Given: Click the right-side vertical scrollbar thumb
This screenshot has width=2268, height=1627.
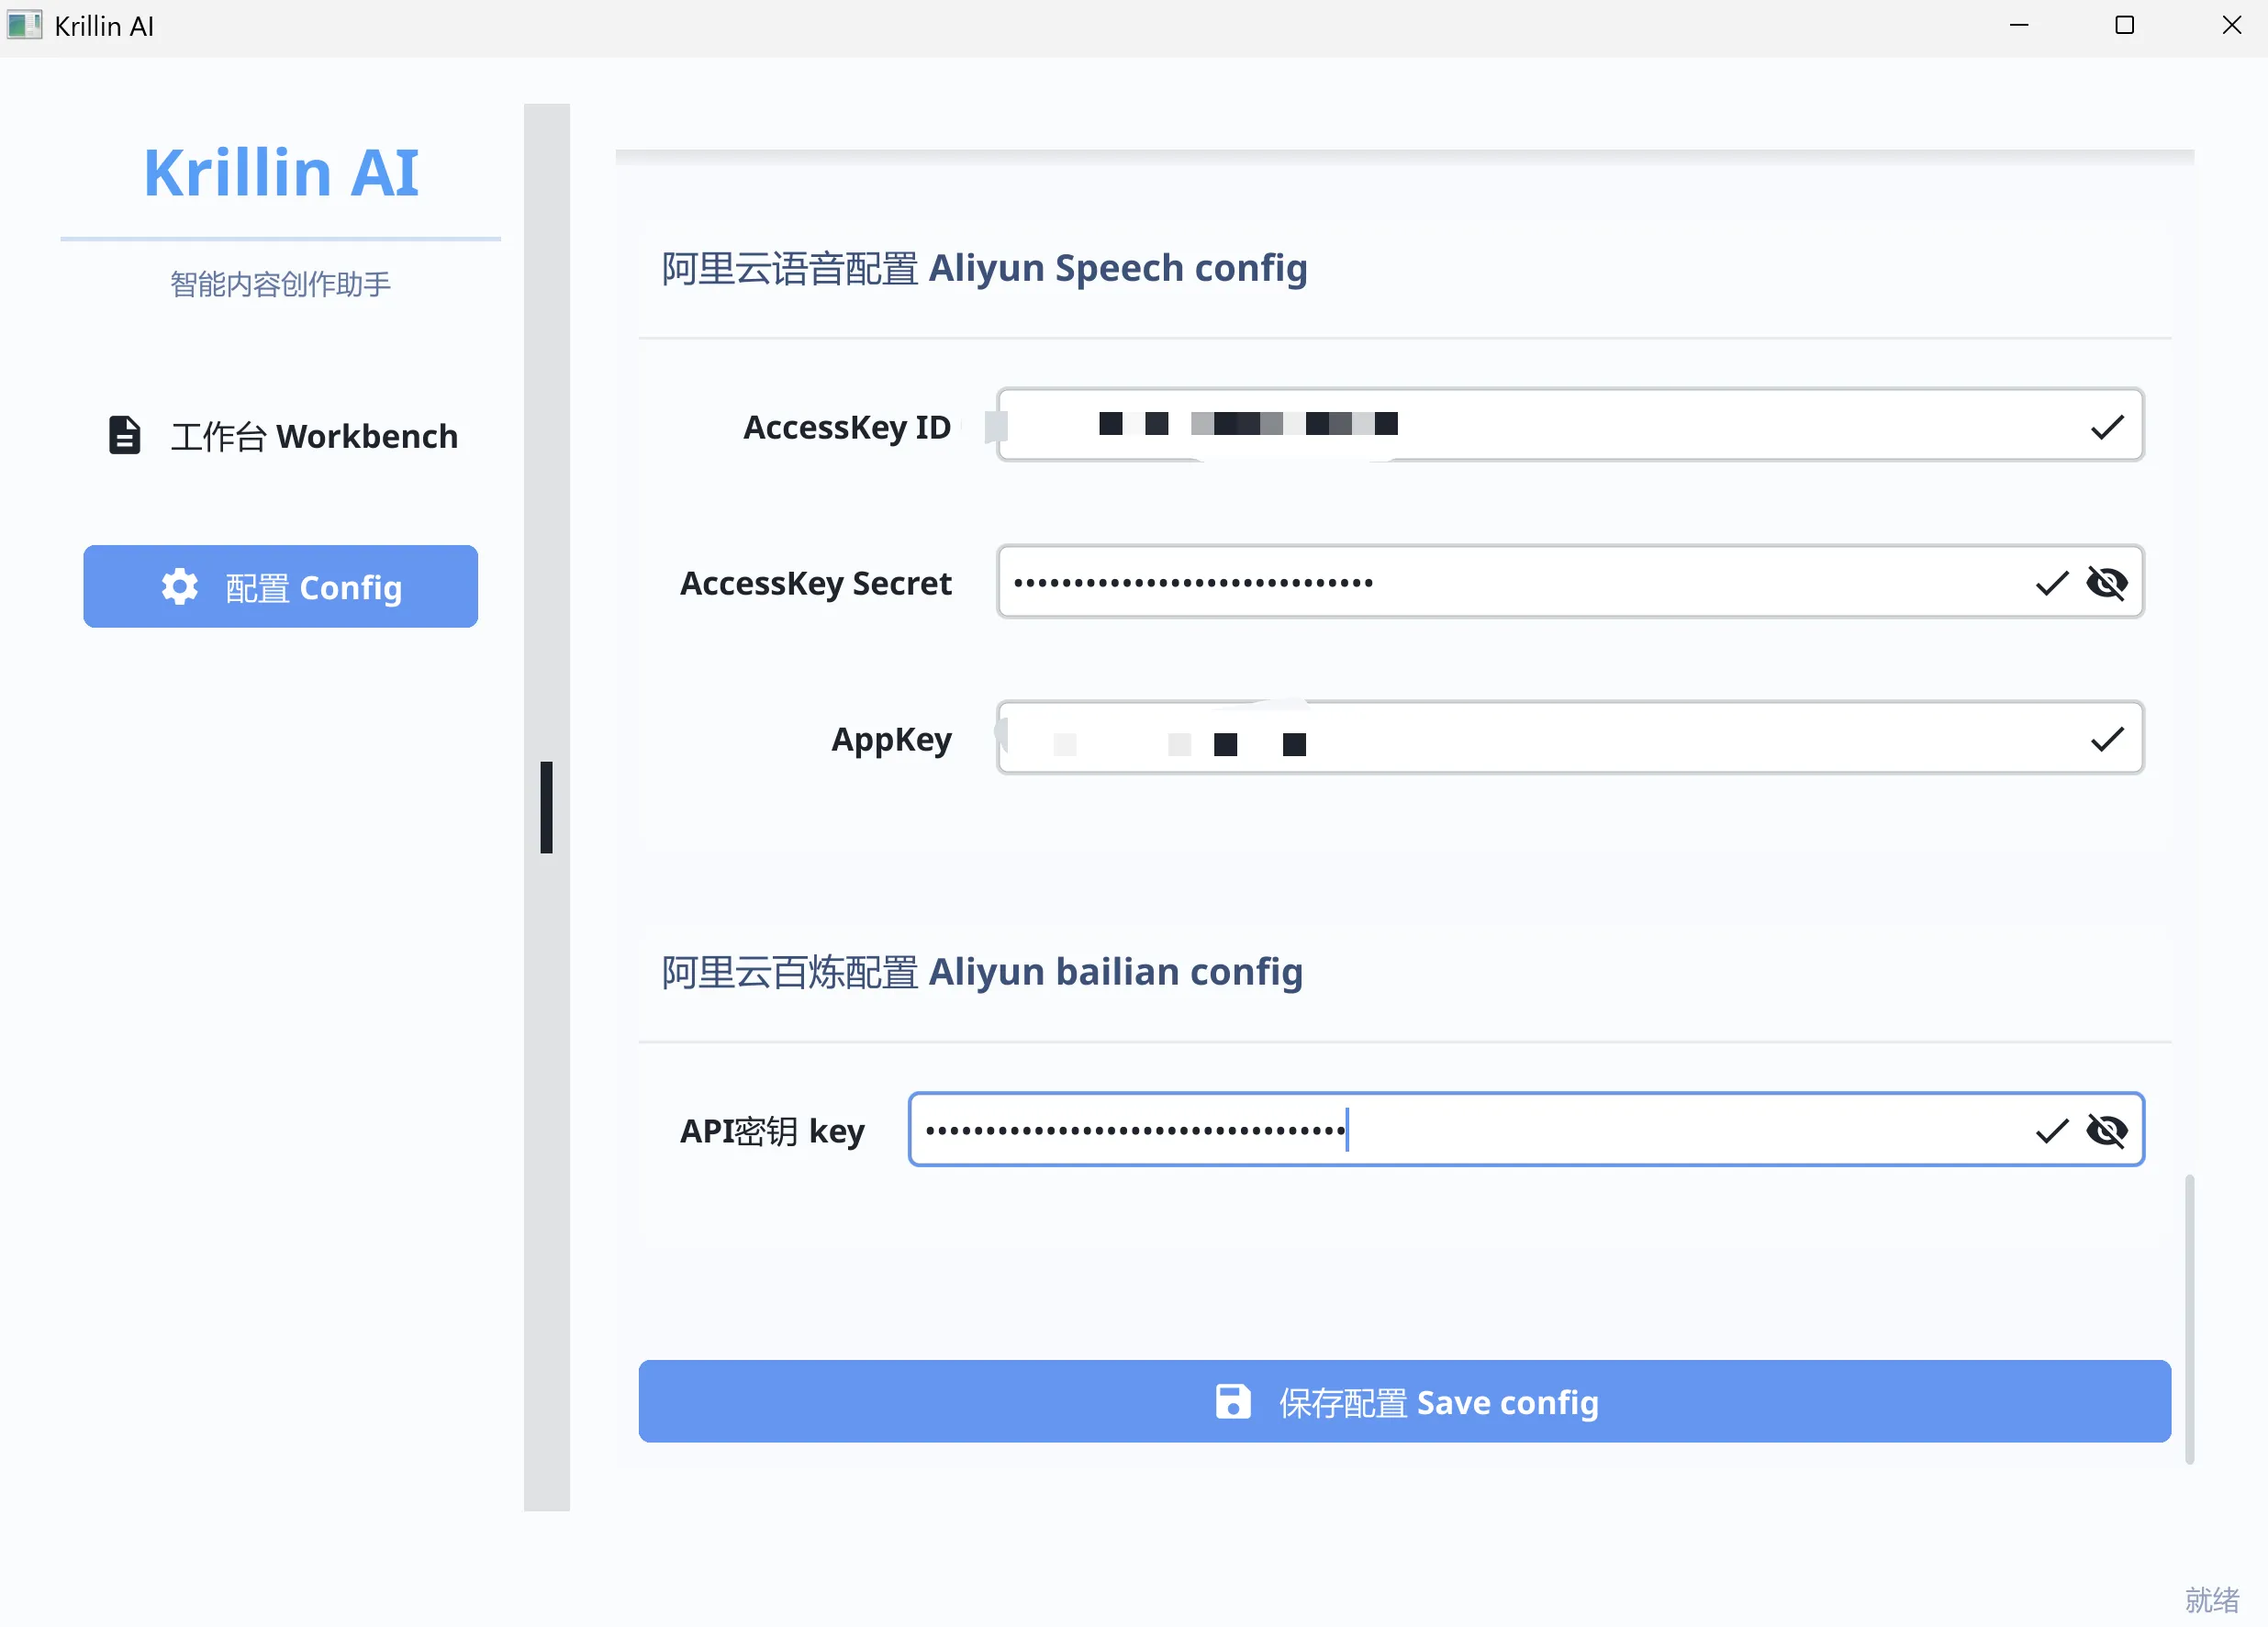Looking at the screenshot, I should tap(2189, 1320).
